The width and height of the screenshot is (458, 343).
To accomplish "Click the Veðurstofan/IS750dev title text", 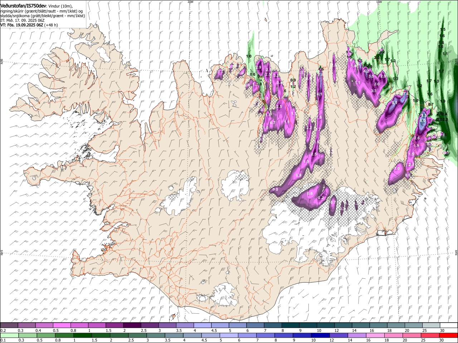I will coord(23,6).
